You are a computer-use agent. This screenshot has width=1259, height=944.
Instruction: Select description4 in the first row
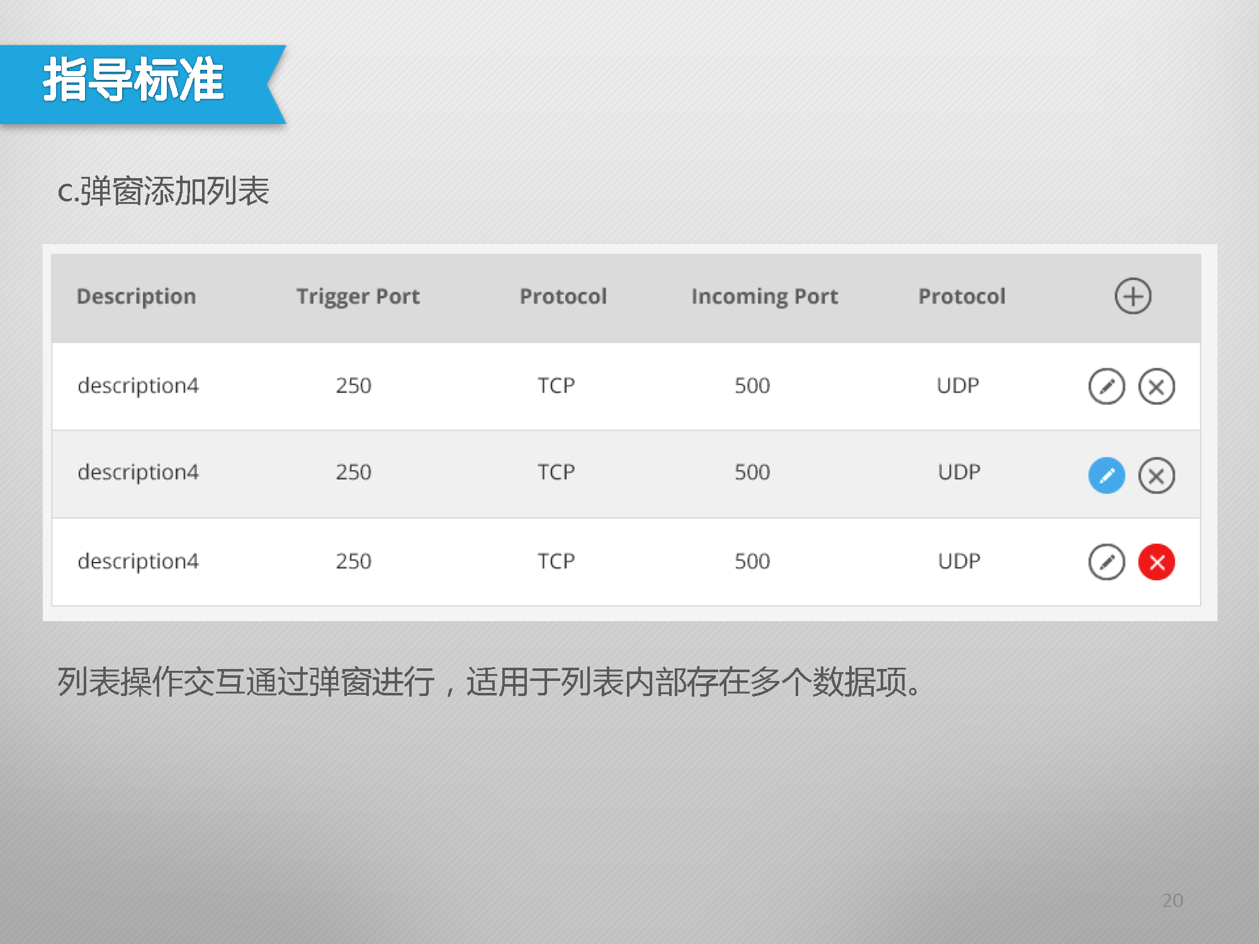pos(138,385)
